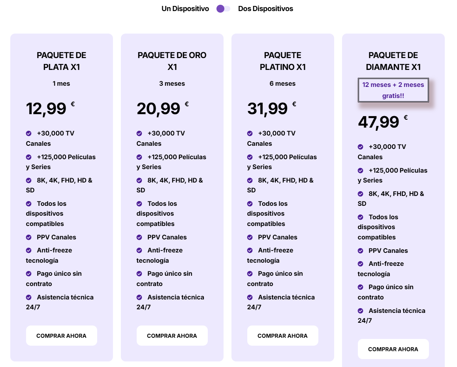Click checkmark beside +125,000 Películas in Oro
The width and height of the screenshot is (457, 367).
(139, 157)
